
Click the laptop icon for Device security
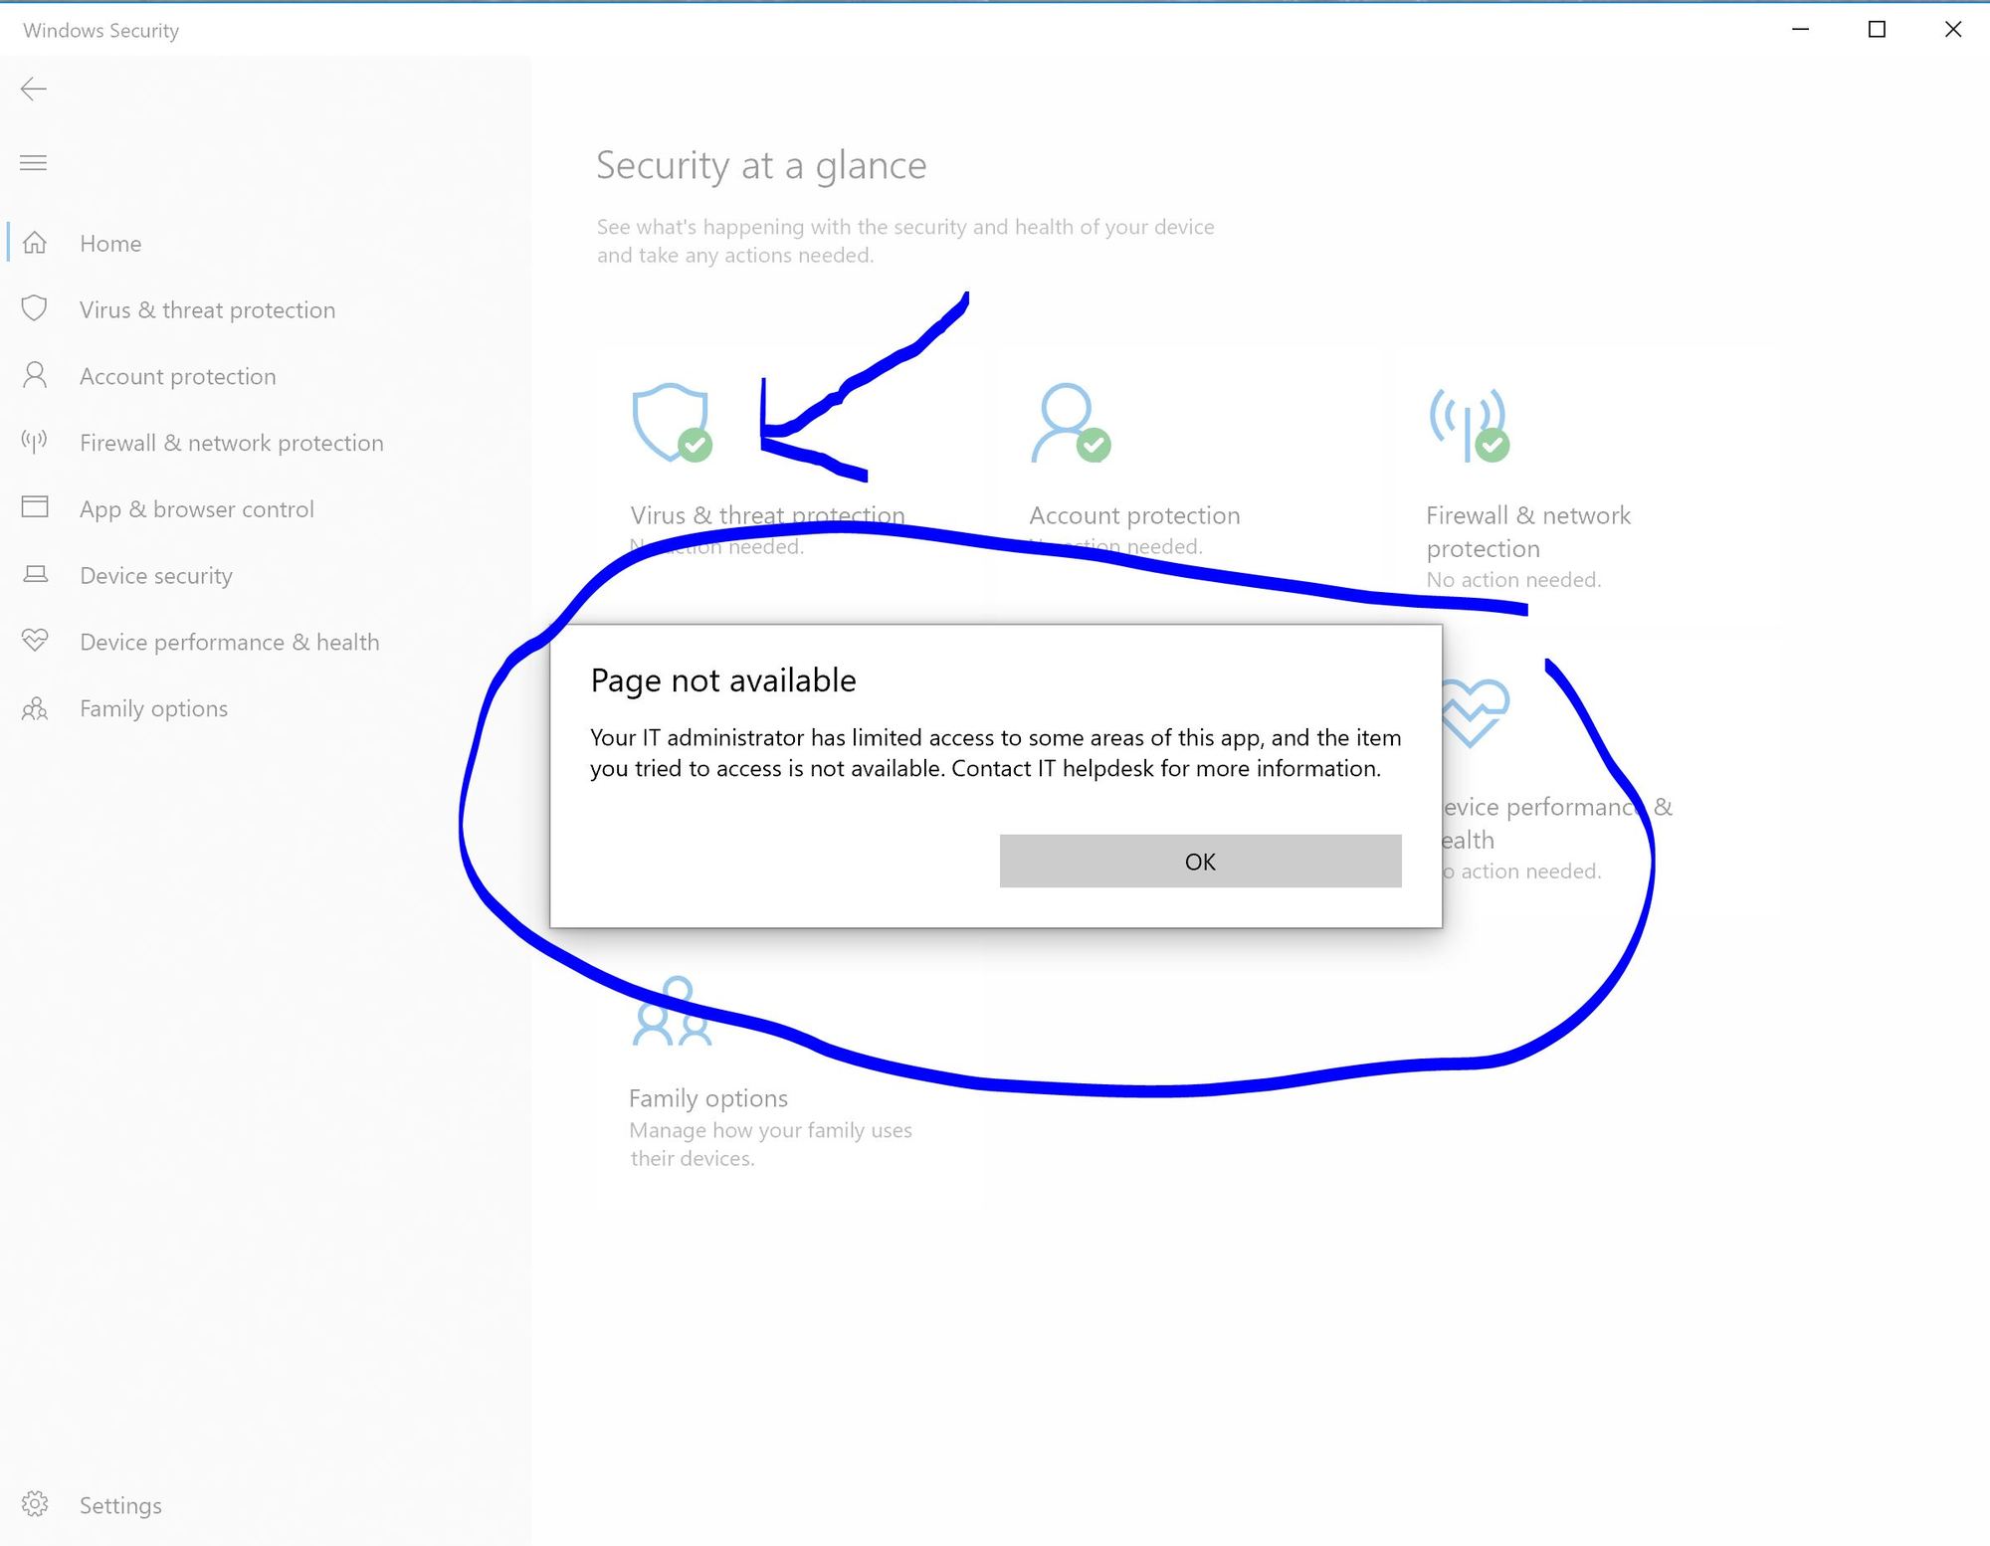tap(35, 574)
